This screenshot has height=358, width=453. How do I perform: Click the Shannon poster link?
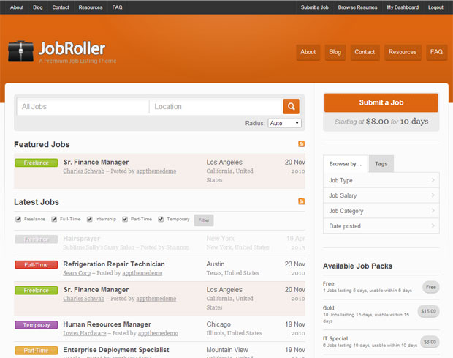pos(178,247)
